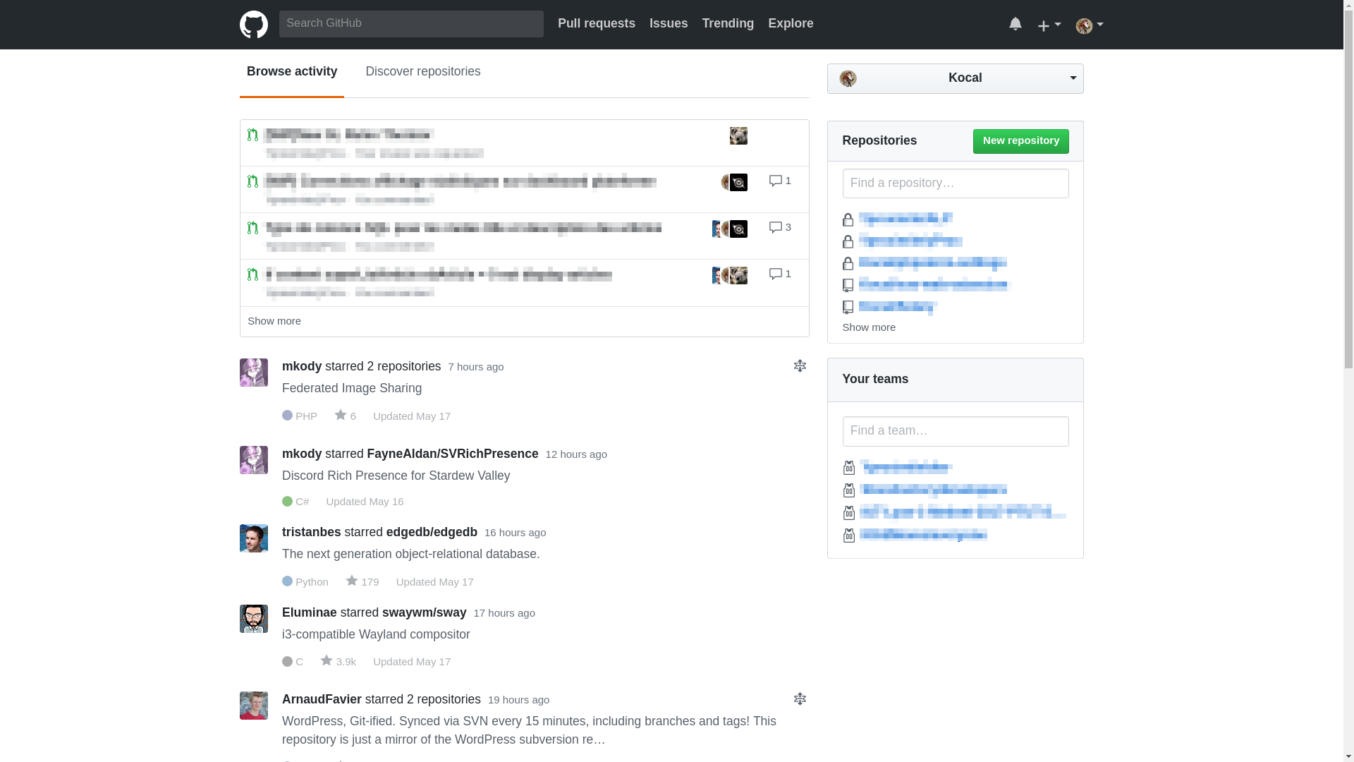Click author avatar on first pull request

tap(738, 135)
